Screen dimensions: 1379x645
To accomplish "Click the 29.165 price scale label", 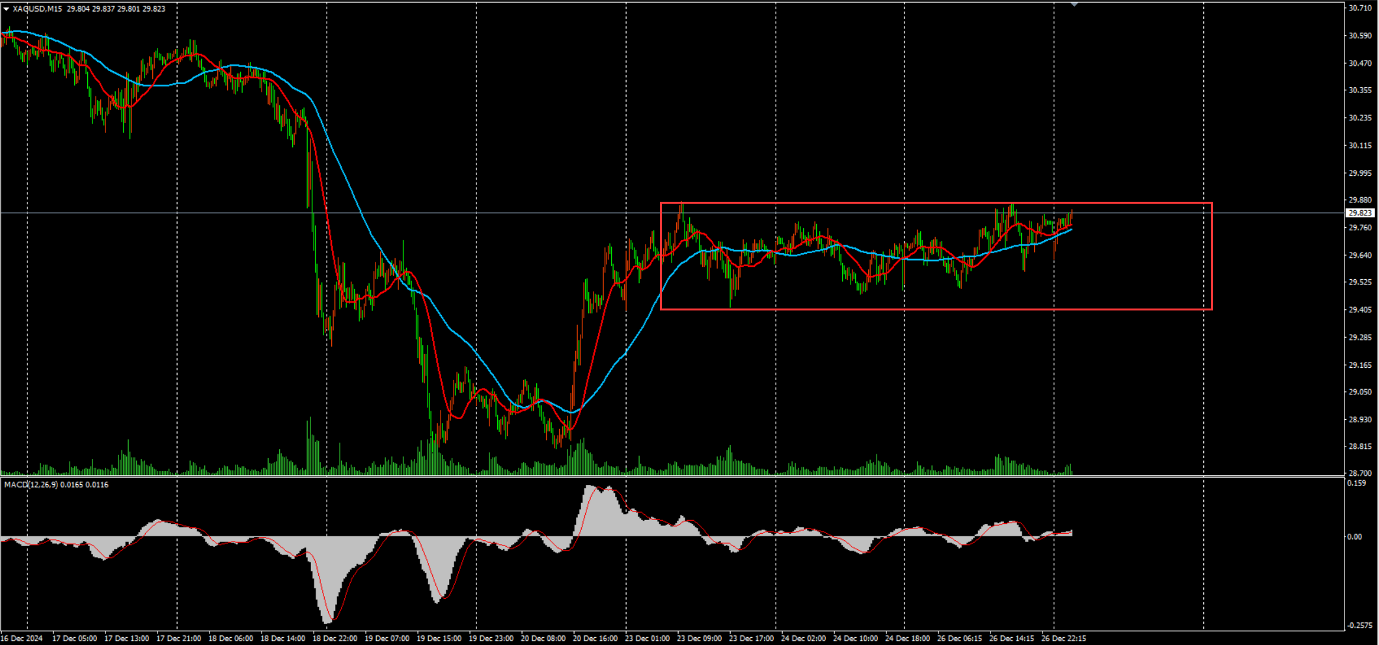I will point(1359,365).
